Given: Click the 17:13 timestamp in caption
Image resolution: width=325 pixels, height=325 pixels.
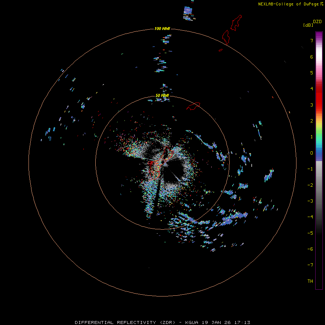Looking at the screenshot, I should coord(242,322).
